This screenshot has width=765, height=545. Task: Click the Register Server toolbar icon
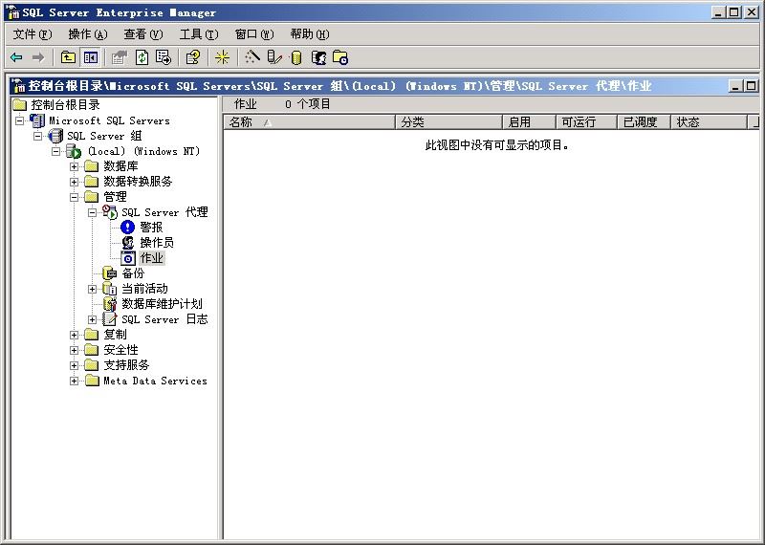tap(274, 57)
